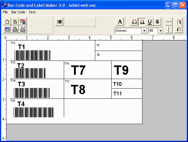This screenshot has width=188, height=142.
Task: Add a text object with A tool
Action: 120,22
